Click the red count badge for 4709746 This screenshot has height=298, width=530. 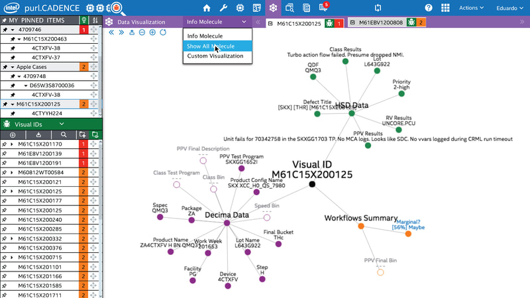(84, 30)
